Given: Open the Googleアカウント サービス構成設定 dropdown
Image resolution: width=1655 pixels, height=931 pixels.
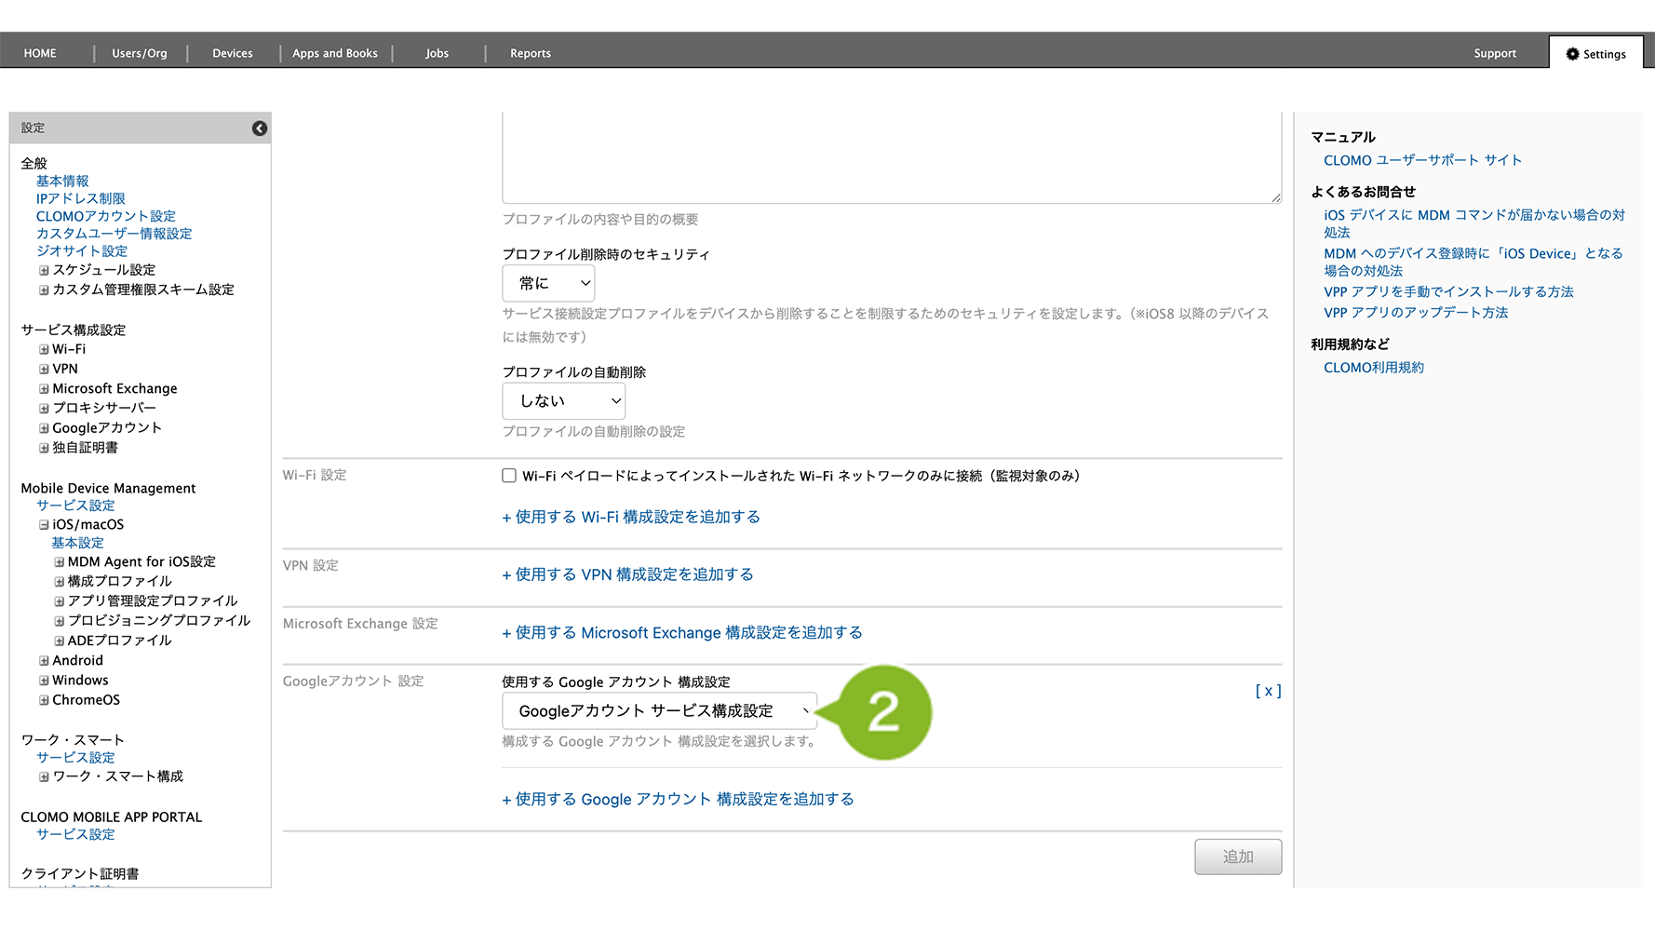Looking at the screenshot, I should [x=659, y=711].
